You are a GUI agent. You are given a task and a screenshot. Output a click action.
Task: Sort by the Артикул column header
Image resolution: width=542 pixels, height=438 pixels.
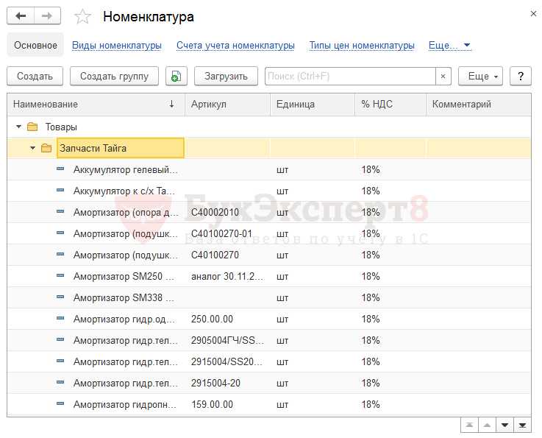coord(227,104)
